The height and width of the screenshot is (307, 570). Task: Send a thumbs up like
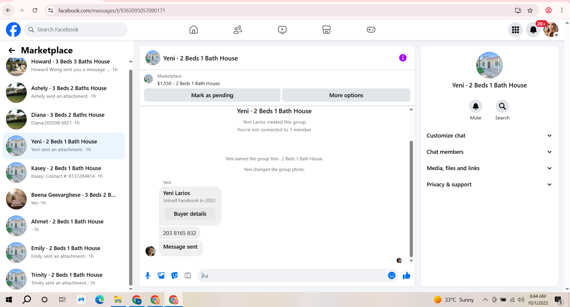pyautogui.click(x=406, y=276)
